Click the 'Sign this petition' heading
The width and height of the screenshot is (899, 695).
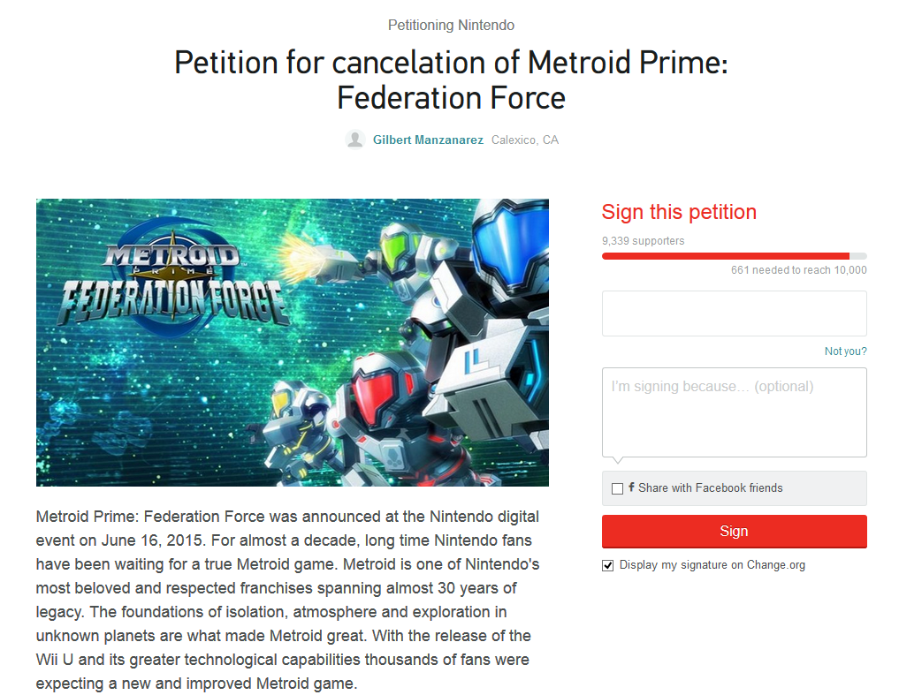pos(679,212)
